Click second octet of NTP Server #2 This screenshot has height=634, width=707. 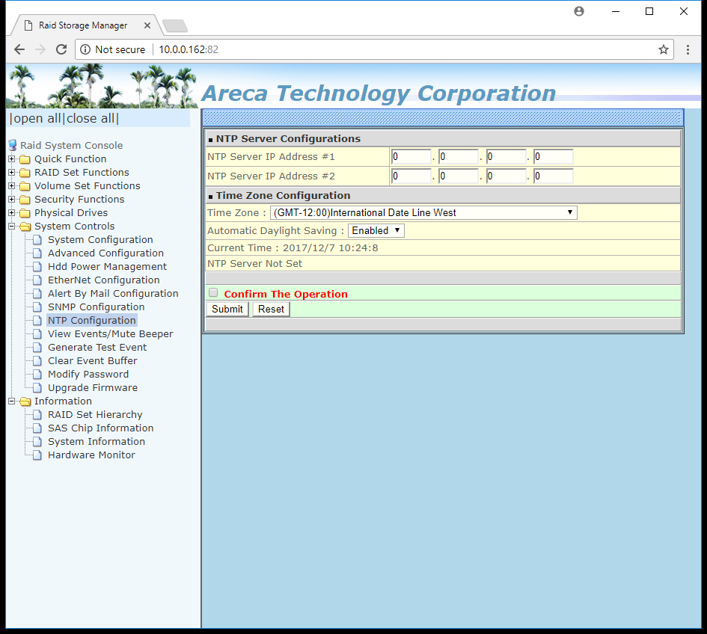click(459, 176)
